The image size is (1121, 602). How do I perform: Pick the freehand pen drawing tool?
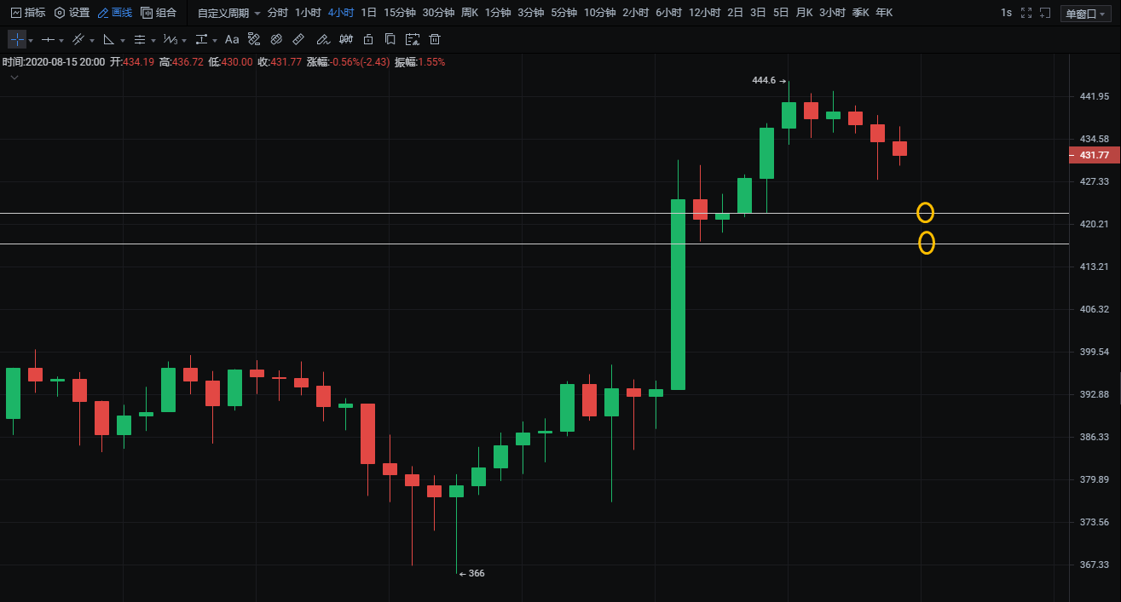pyautogui.click(x=322, y=40)
